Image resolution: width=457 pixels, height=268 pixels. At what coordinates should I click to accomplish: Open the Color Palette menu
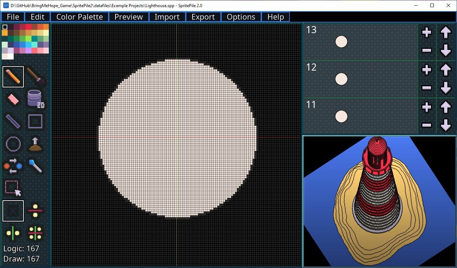(x=79, y=16)
